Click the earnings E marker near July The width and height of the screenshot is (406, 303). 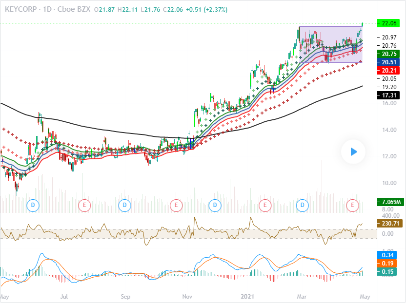click(84, 205)
